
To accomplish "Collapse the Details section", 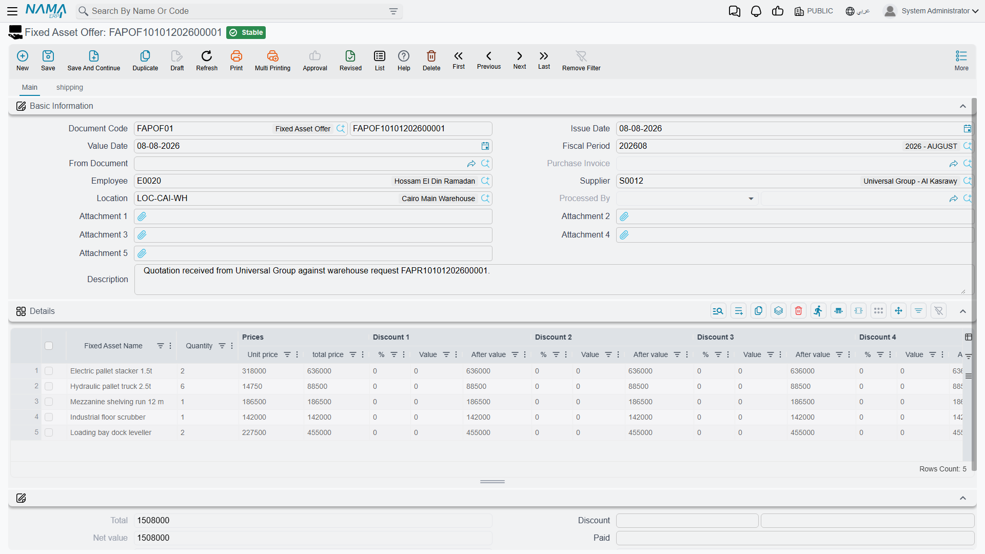I will click(x=963, y=311).
